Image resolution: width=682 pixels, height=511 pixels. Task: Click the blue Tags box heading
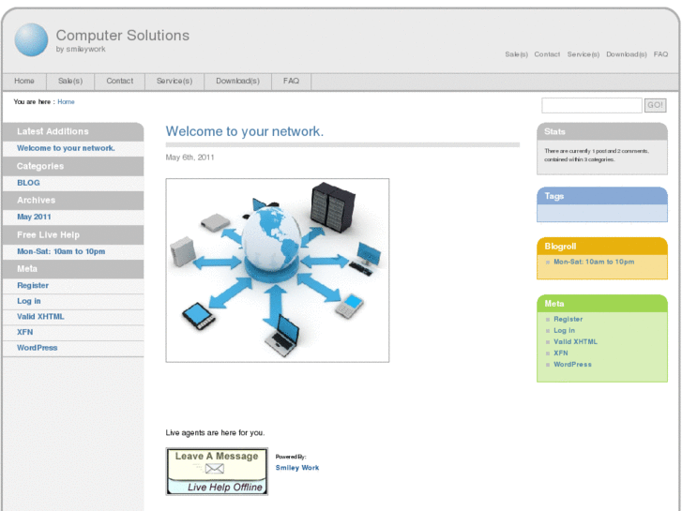point(554,196)
